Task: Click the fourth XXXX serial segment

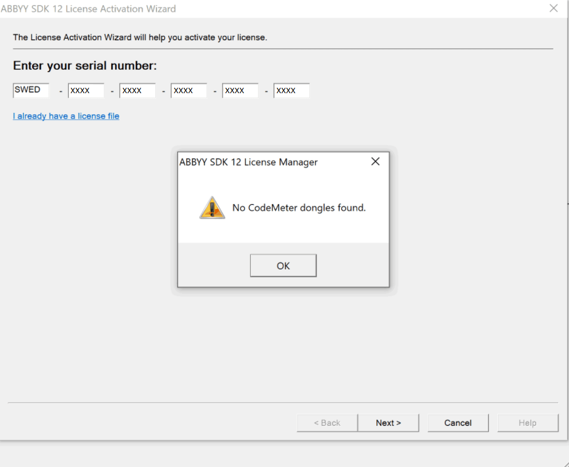Action: pos(239,90)
